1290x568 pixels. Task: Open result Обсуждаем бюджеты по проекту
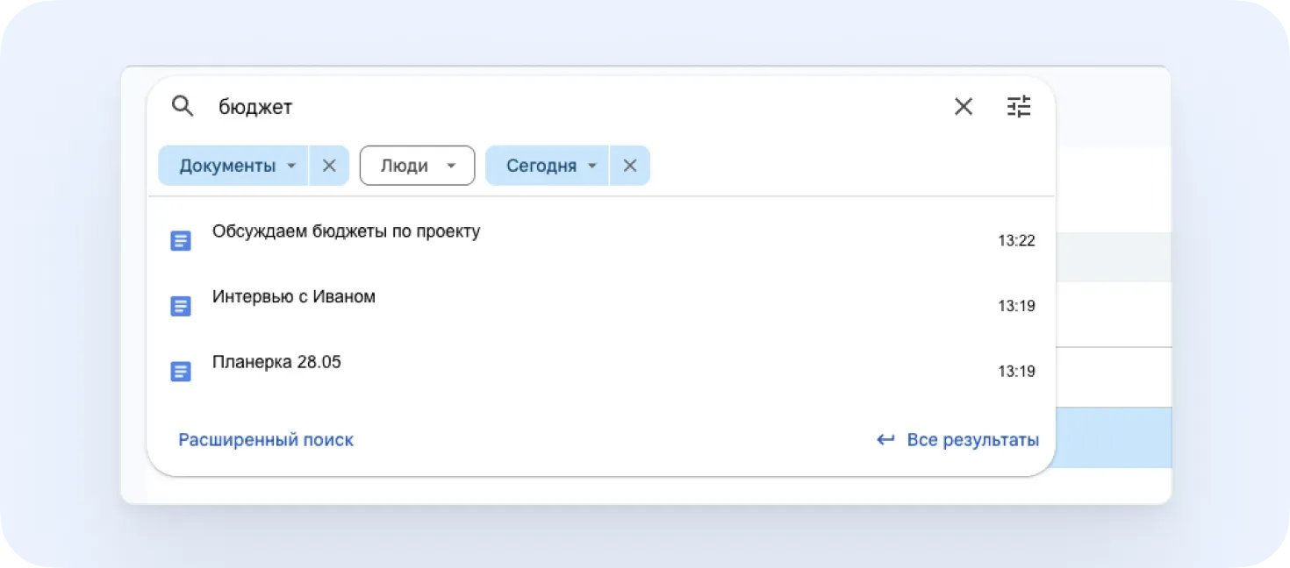coord(602,240)
